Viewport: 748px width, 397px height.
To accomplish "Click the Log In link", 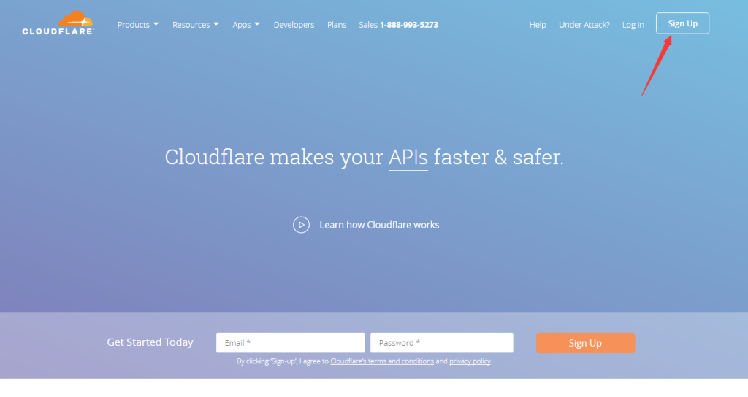I will point(633,25).
